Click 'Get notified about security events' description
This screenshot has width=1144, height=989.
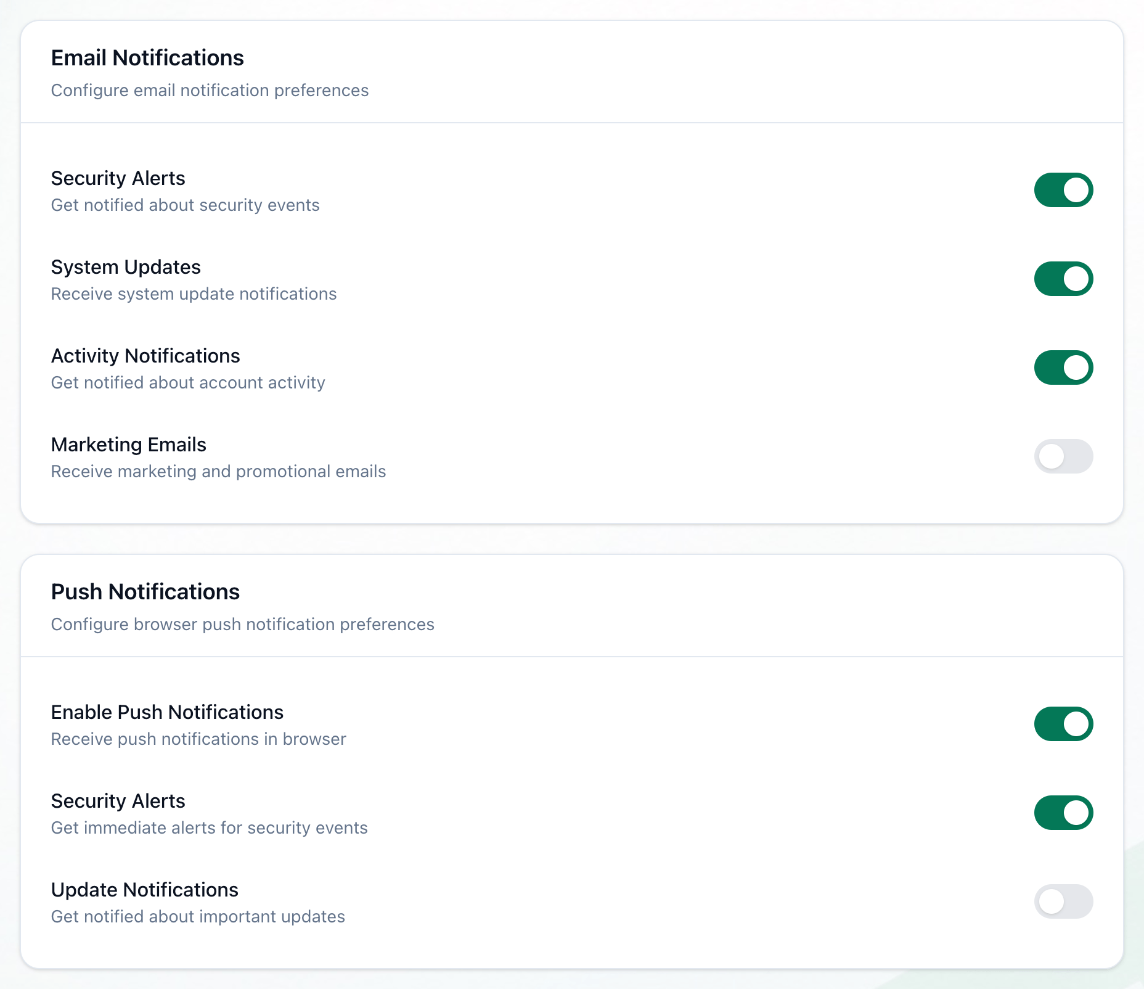[186, 205]
